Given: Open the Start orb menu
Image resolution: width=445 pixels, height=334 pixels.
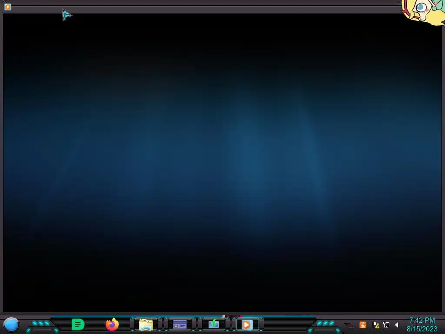Looking at the screenshot, I should click(x=11, y=324).
